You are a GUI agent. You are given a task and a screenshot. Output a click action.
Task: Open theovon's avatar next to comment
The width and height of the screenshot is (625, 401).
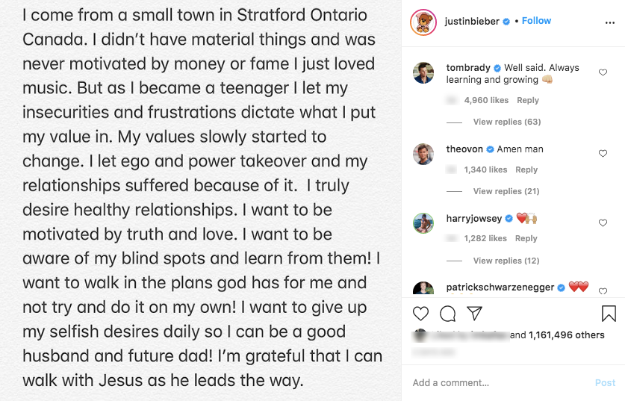[423, 154]
